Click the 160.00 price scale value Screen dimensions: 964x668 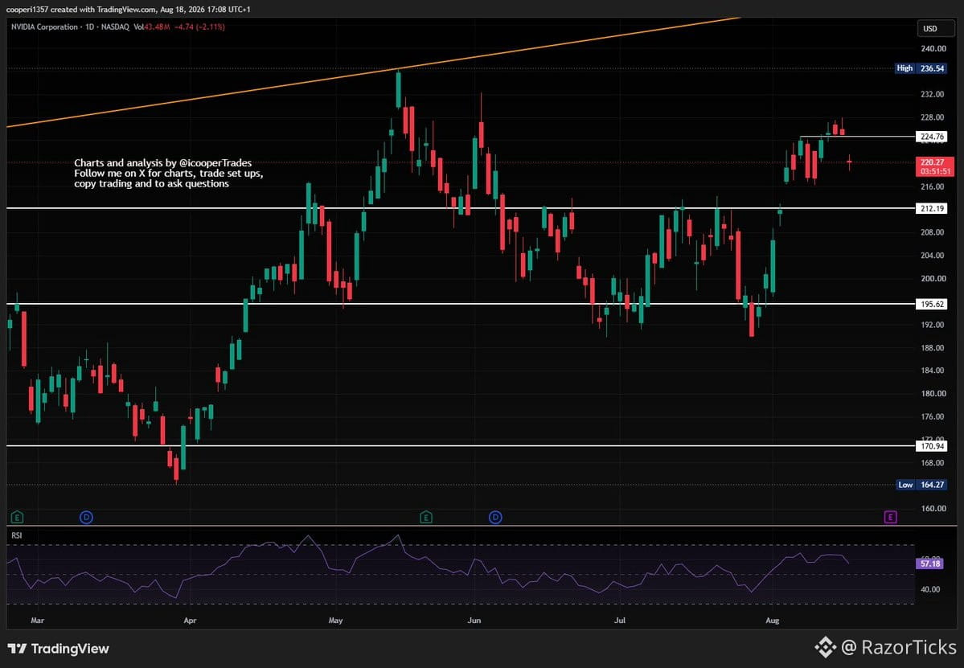[x=933, y=508]
